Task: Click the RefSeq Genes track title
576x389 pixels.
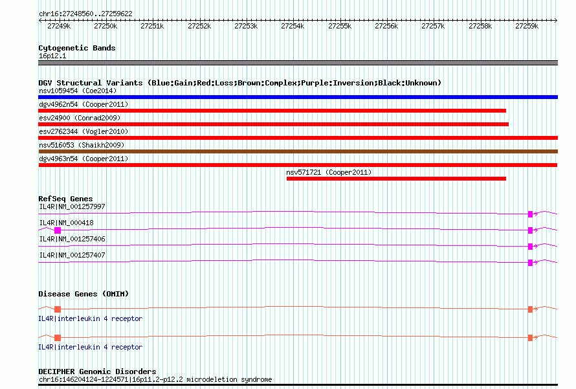Action: tap(65, 198)
